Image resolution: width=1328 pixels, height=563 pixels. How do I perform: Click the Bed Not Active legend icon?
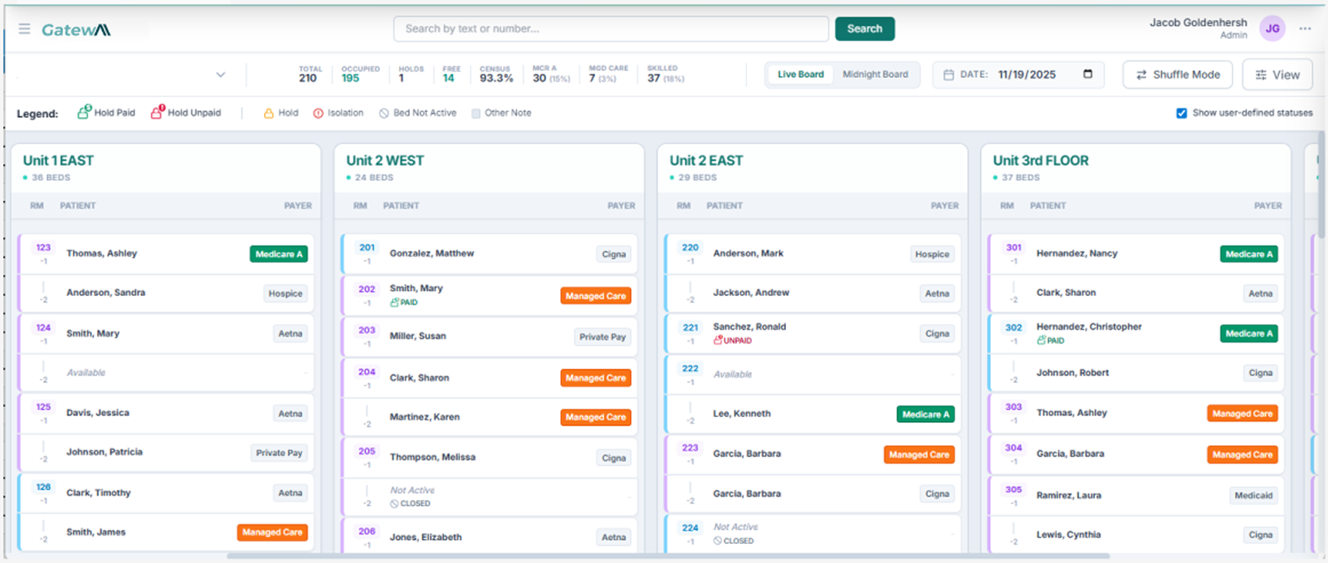point(384,113)
